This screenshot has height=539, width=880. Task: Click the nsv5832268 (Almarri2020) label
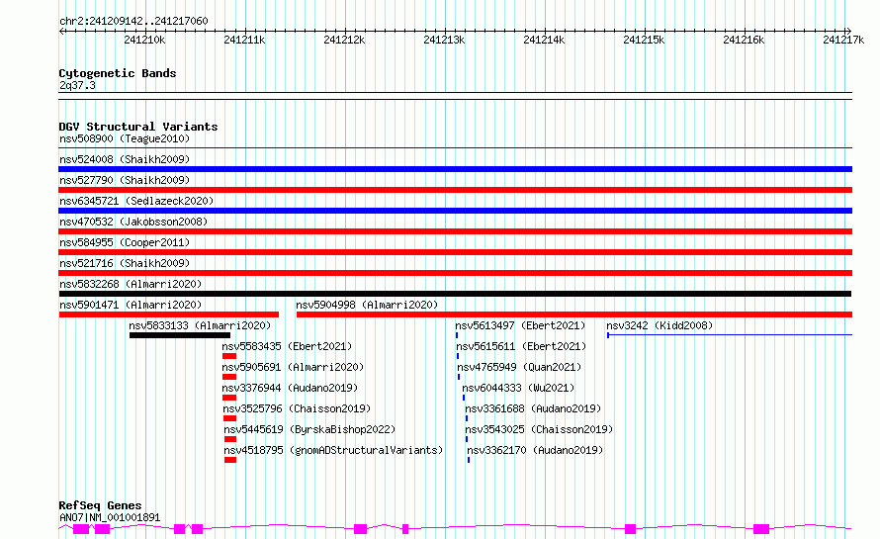point(131,284)
